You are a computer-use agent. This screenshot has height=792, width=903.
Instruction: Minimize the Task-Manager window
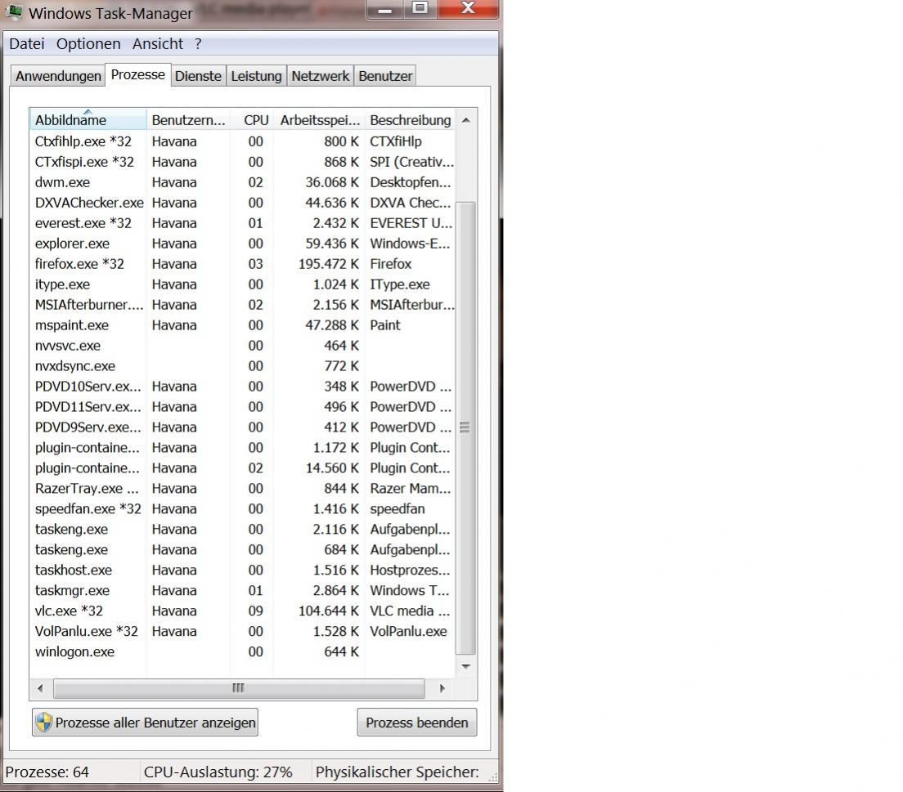385,9
